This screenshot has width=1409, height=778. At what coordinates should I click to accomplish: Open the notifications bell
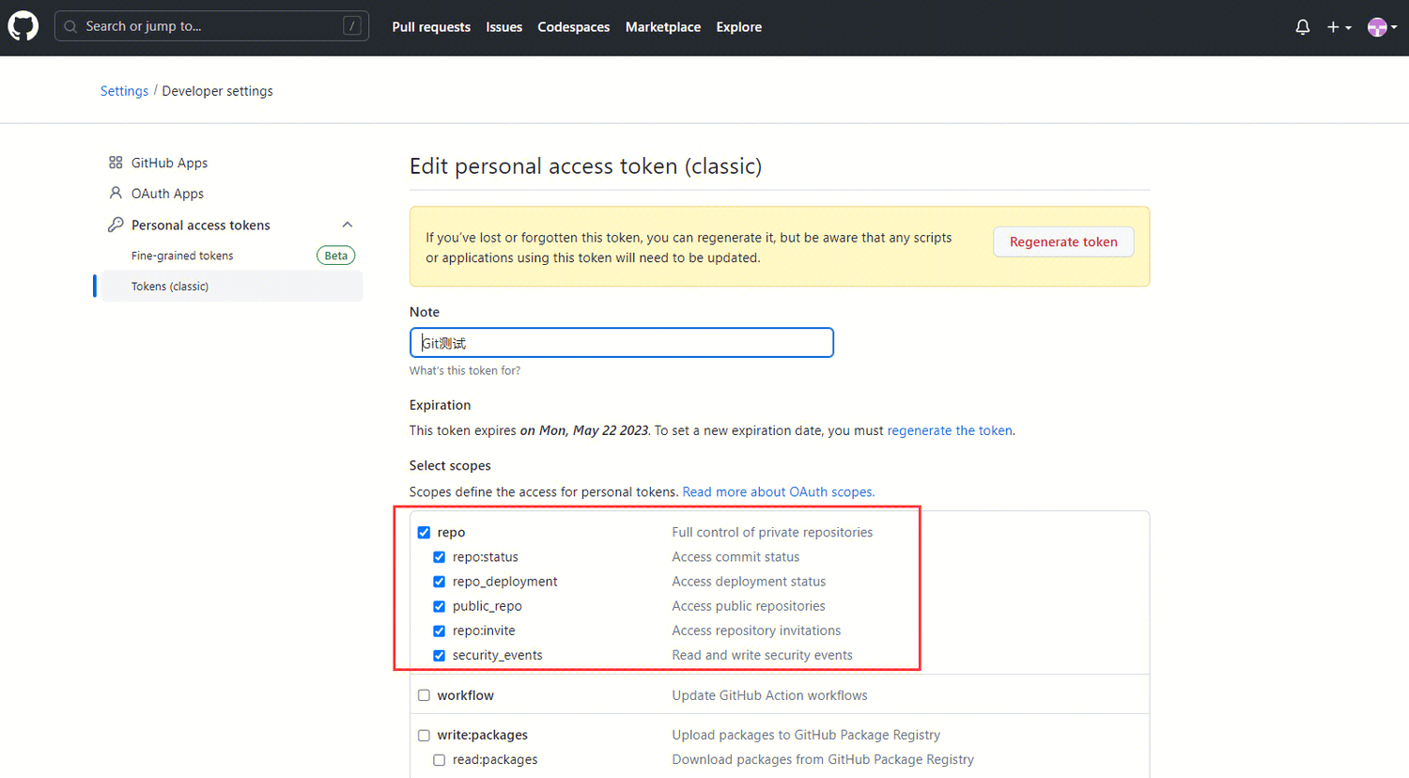pyautogui.click(x=1302, y=27)
